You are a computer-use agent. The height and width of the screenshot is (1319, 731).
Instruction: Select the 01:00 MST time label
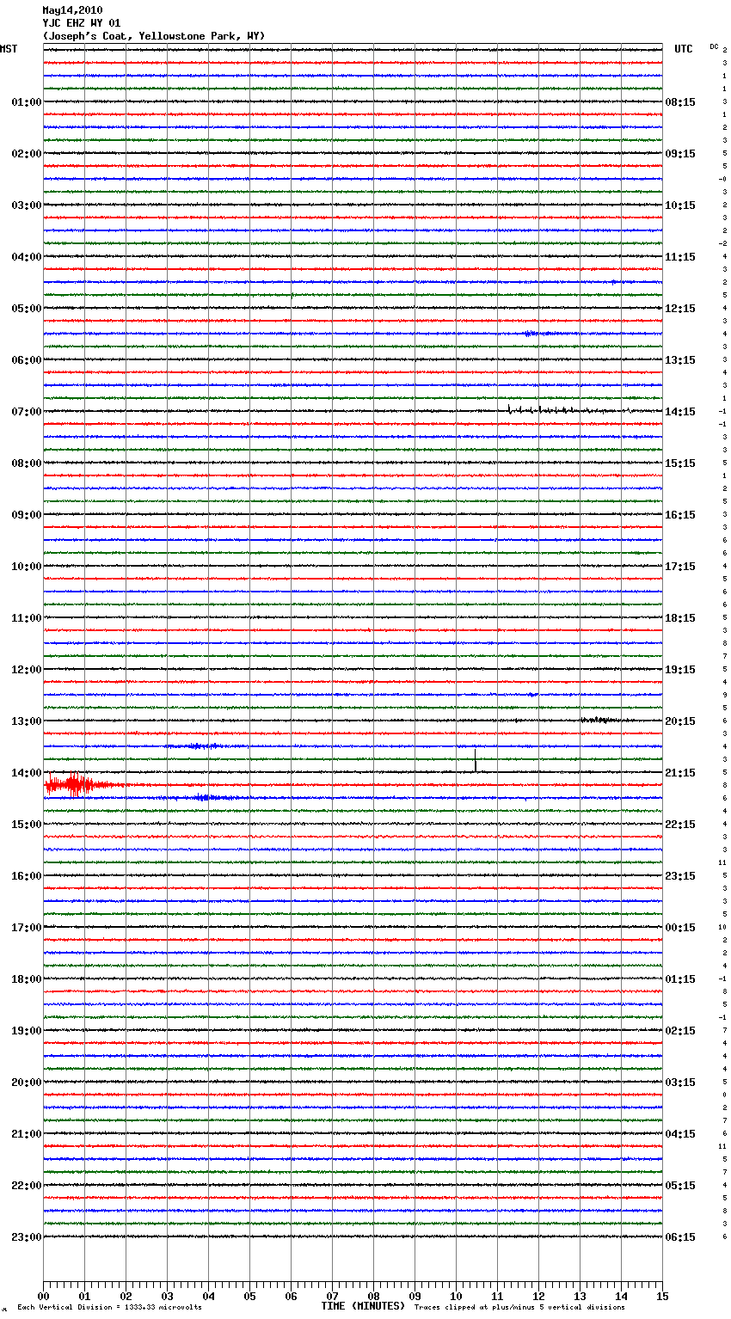click(x=27, y=102)
